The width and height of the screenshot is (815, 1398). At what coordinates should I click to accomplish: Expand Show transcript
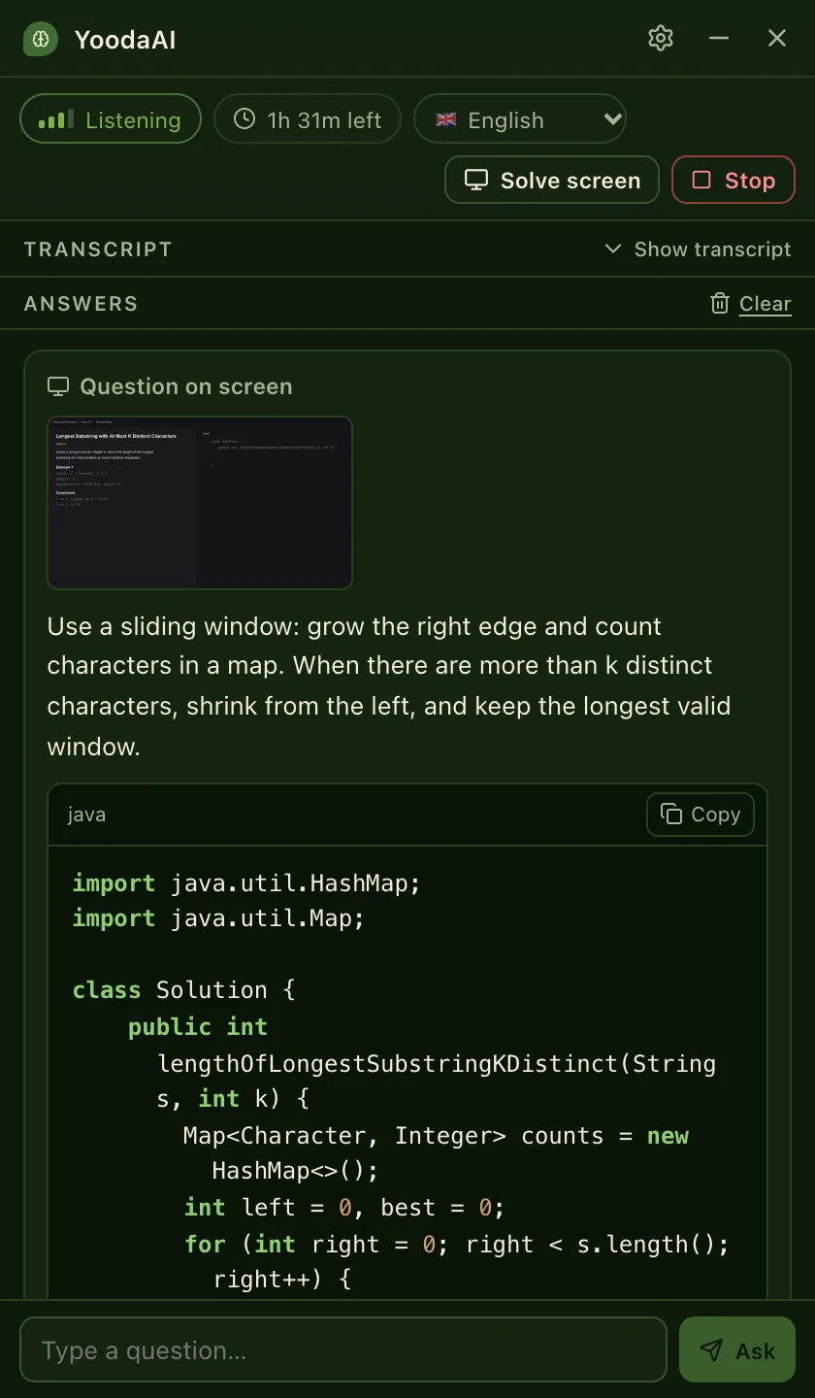click(x=698, y=250)
